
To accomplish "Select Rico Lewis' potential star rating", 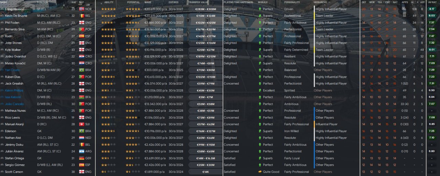I will [x=133, y=118].
